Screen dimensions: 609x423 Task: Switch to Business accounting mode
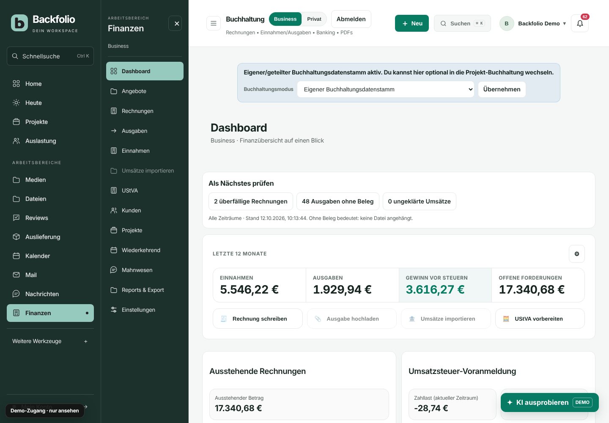click(285, 19)
